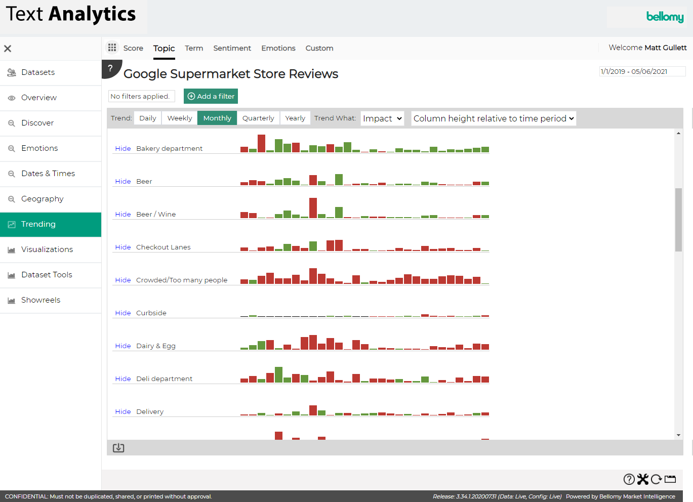This screenshot has height=502, width=693.
Task: Open the Trend What Impact dropdown
Action: (382, 118)
